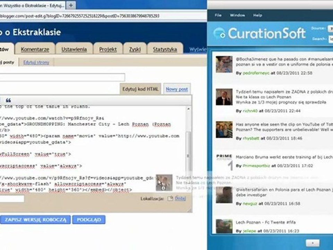Click the blockquote quotation mark icon
The height and width of the screenshot is (250, 333).
[x=8, y=100]
